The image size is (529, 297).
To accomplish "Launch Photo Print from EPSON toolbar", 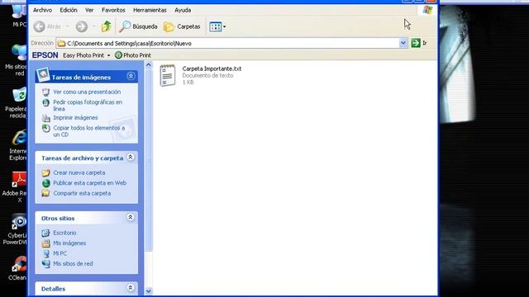I will [x=132, y=55].
